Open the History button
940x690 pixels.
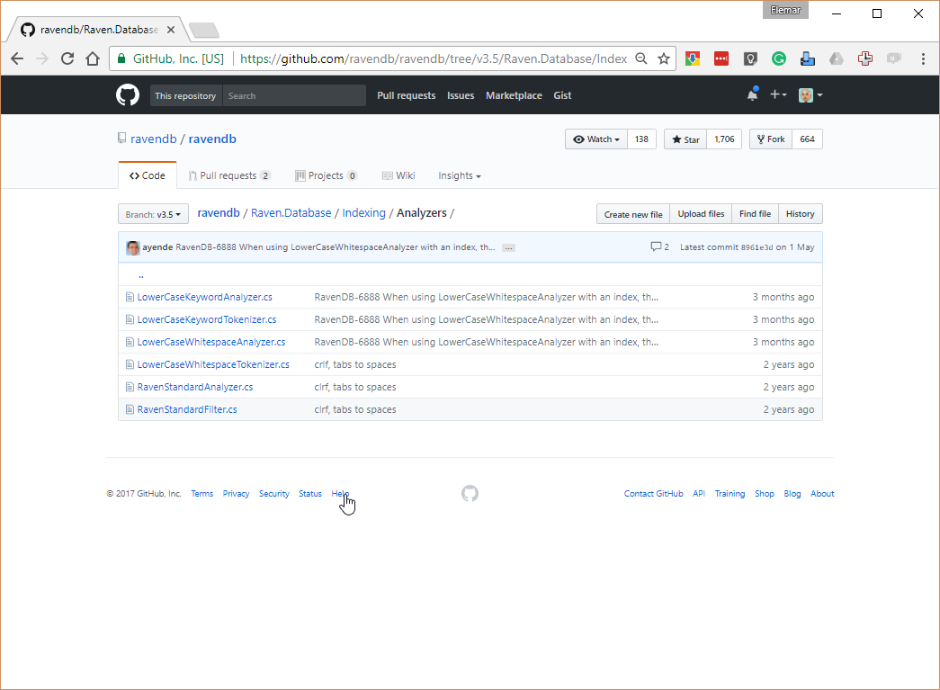click(x=801, y=214)
